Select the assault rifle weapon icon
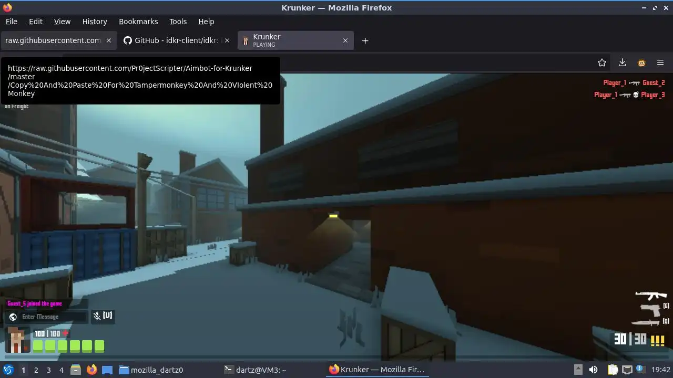 (x=651, y=295)
